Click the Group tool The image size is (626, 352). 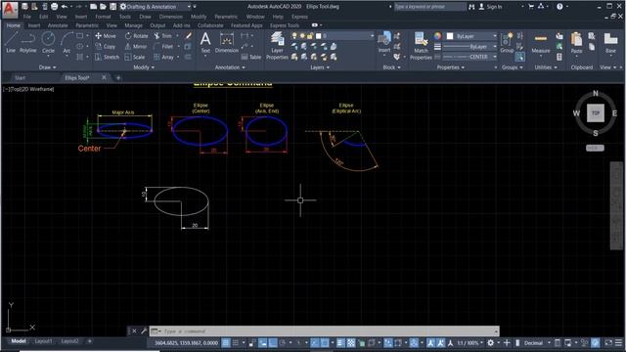click(507, 43)
